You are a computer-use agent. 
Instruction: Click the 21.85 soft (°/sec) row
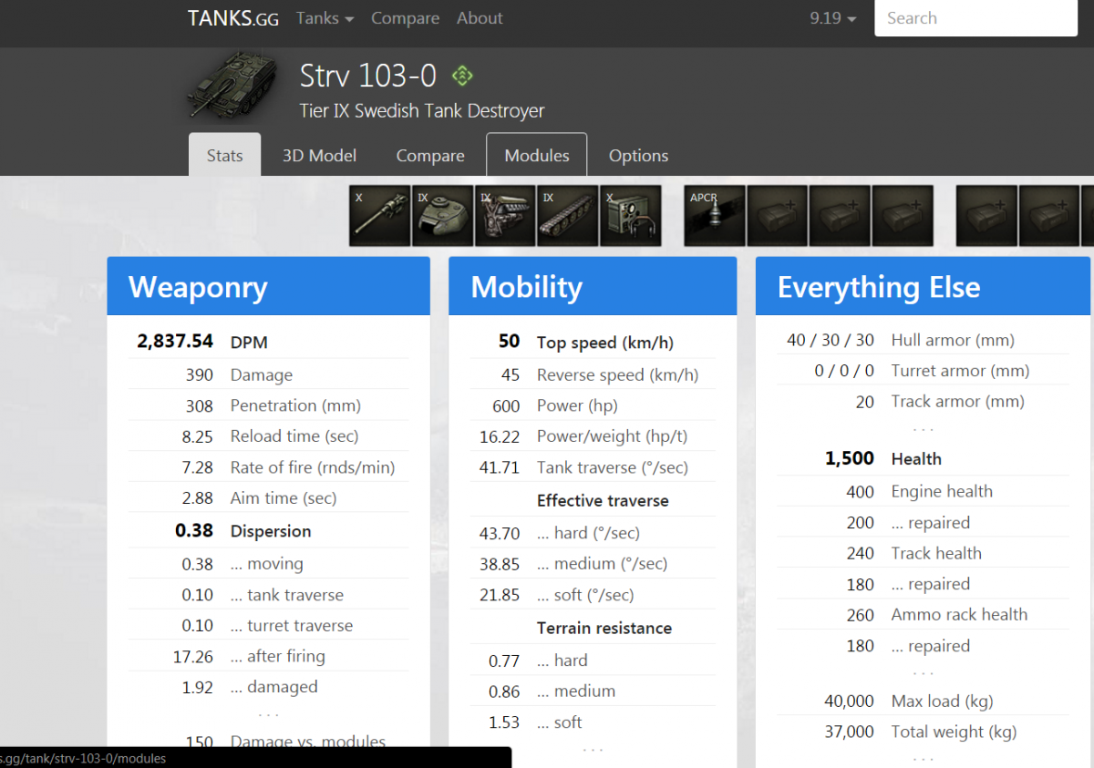pos(593,595)
